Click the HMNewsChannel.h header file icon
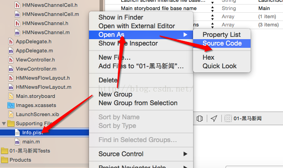Viewport: 283px width, 168px height. [17, 23]
